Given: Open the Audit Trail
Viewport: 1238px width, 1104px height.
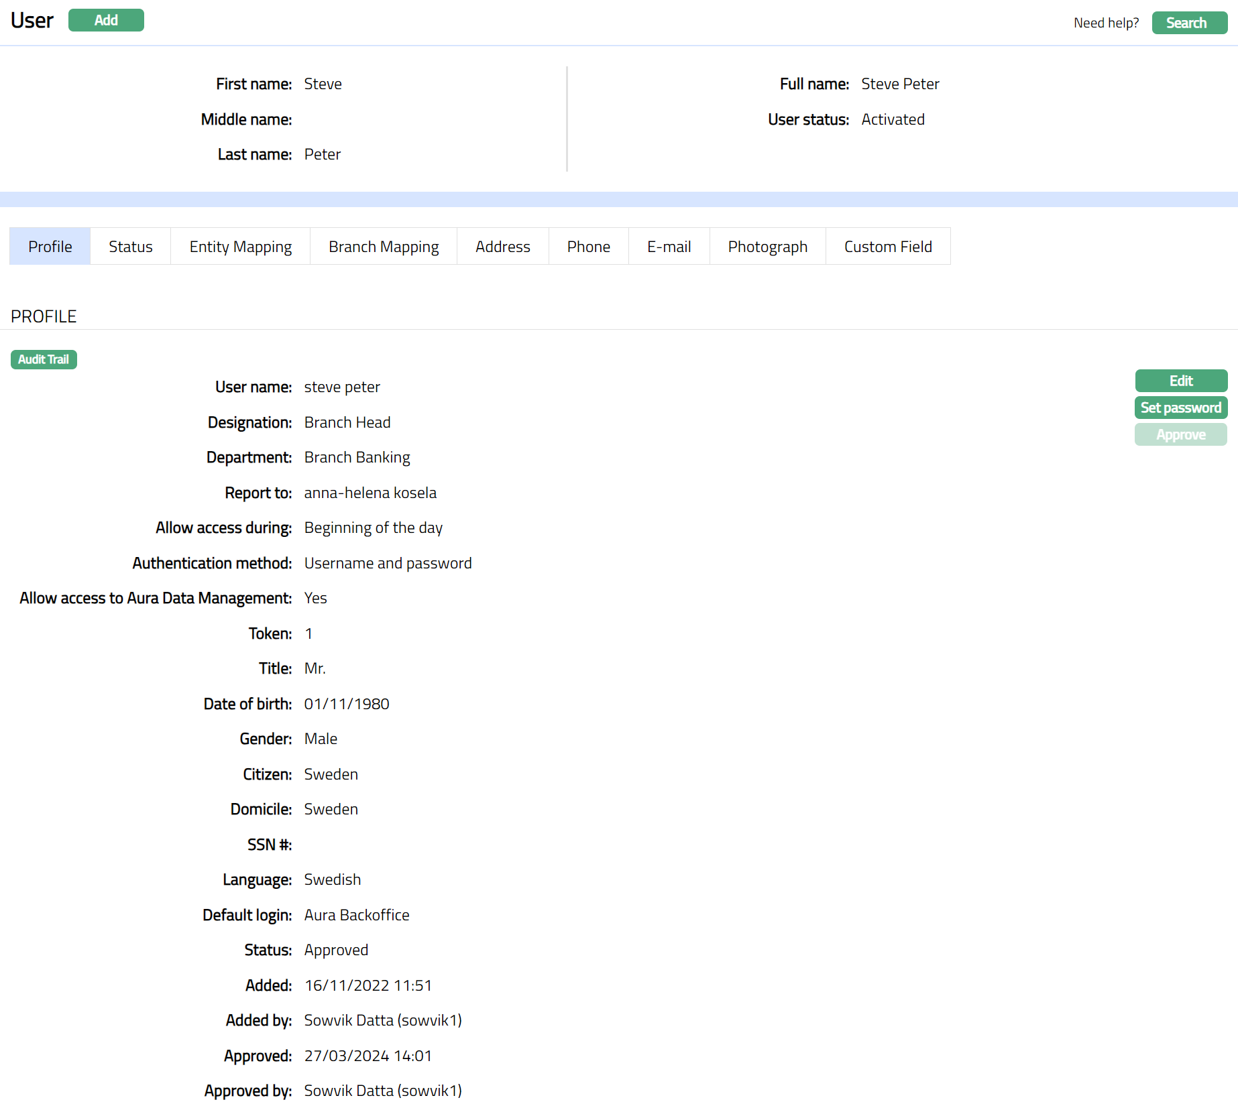Looking at the screenshot, I should (x=44, y=359).
